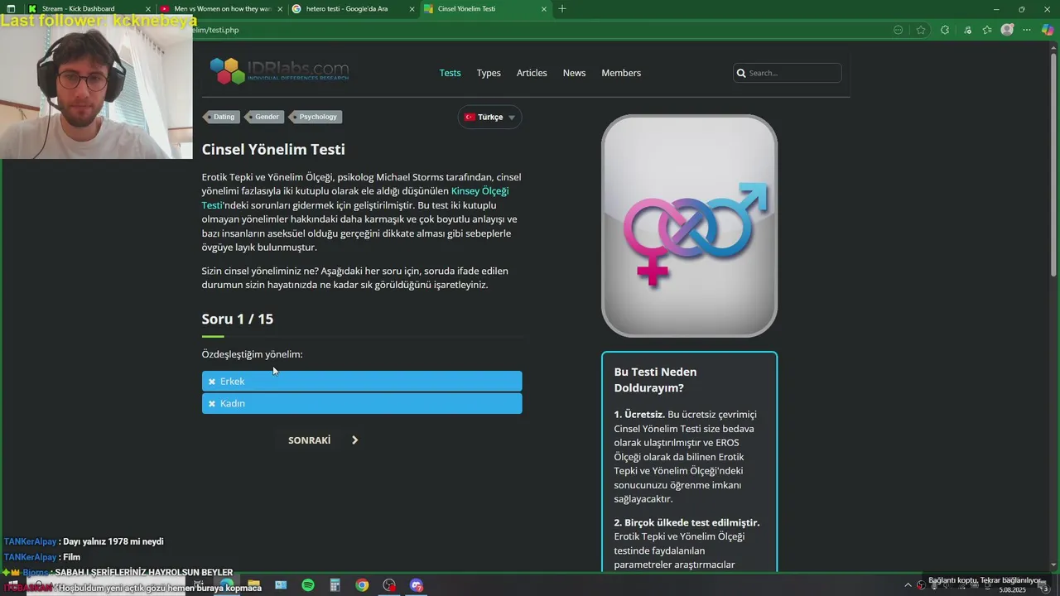
Task: Switch to the Men vs Women YouTube tab
Action: [222, 9]
